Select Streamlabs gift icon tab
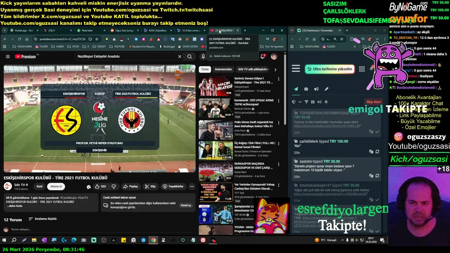This screenshot has width=450, height=253. click(306, 89)
